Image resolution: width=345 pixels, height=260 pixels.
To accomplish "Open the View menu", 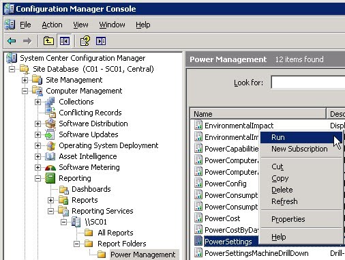I will pos(80,25).
